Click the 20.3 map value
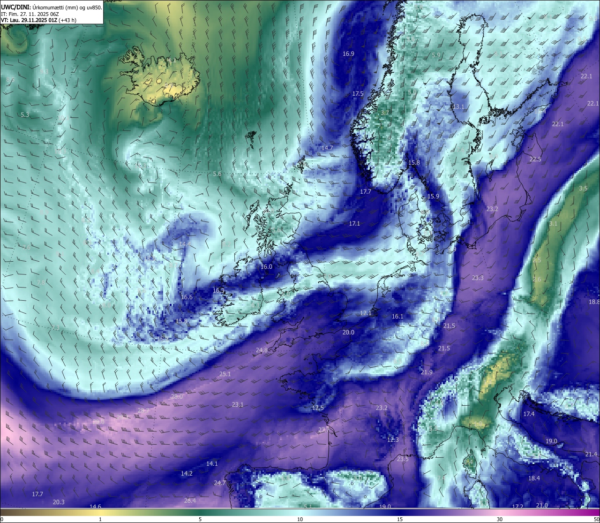The width and height of the screenshot is (600, 523). coord(59,502)
